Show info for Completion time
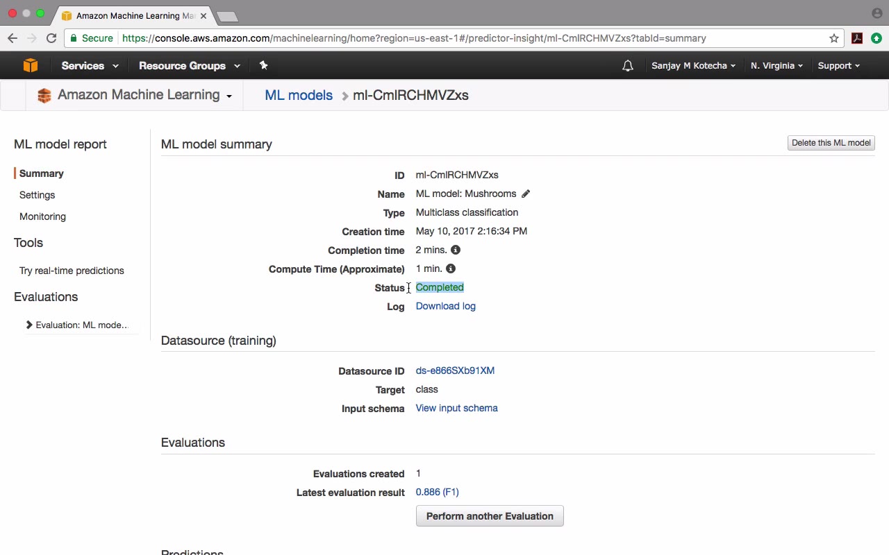This screenshot has height=555, width=889. click(x=456, y=250)
